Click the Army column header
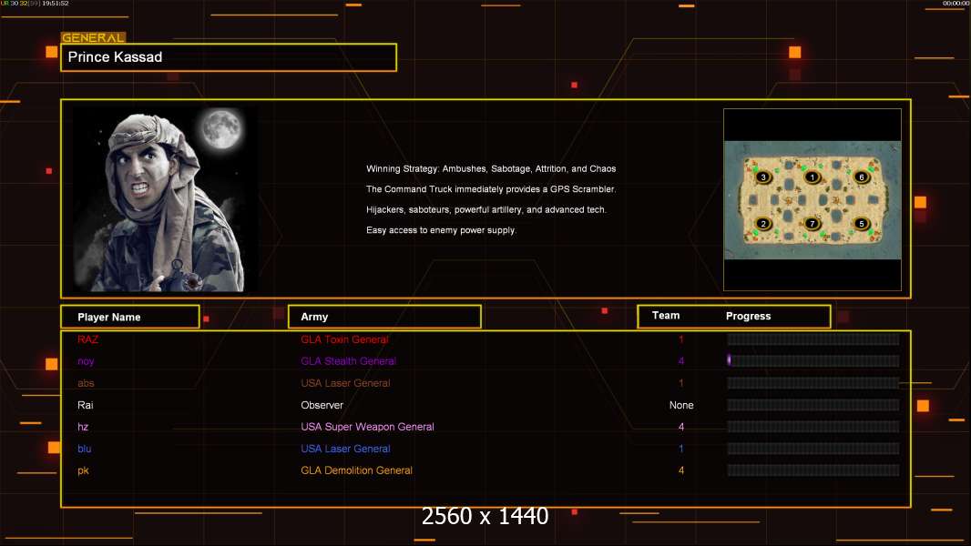The height and width of the screenshot is (546, 971). click(x=384, y=317)
